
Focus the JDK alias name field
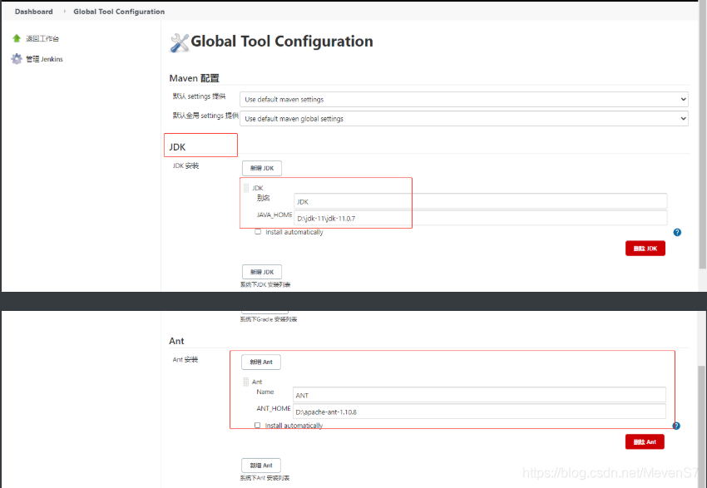480,201
